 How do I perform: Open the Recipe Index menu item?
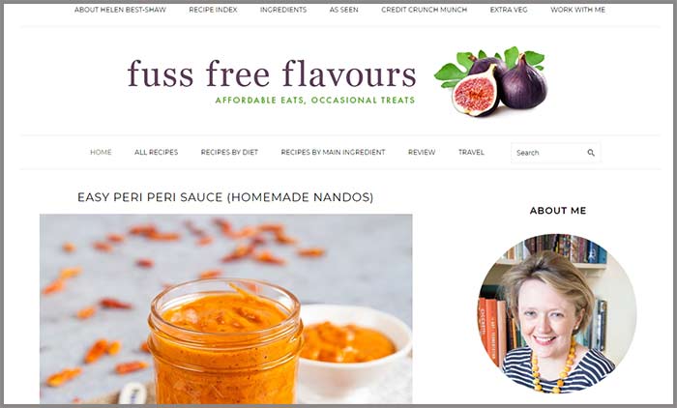[x=213, y=10]
